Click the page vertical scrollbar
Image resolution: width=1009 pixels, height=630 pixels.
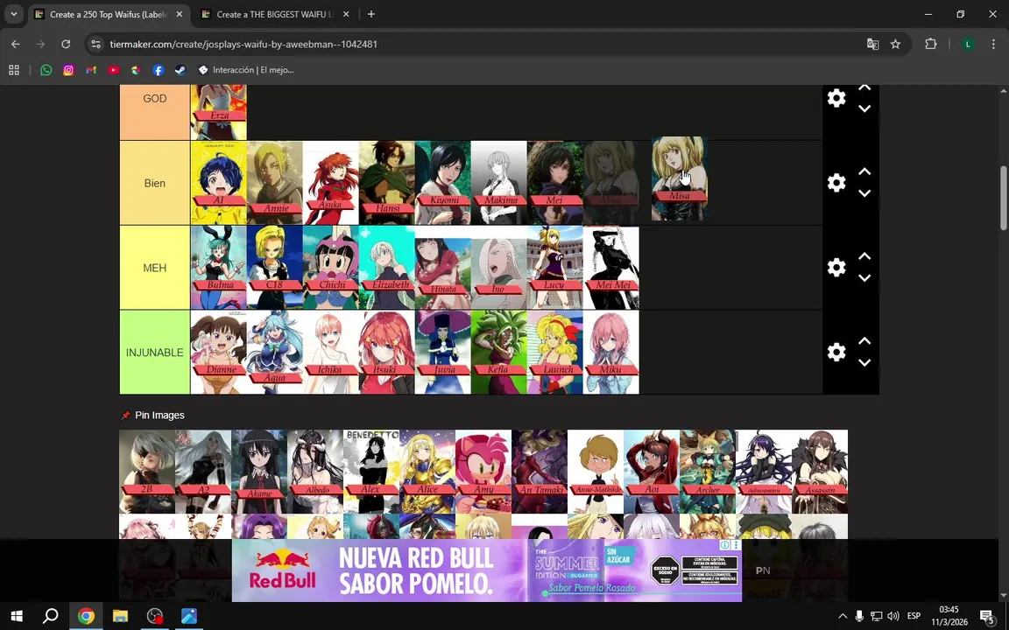(x=1003, y=198)
